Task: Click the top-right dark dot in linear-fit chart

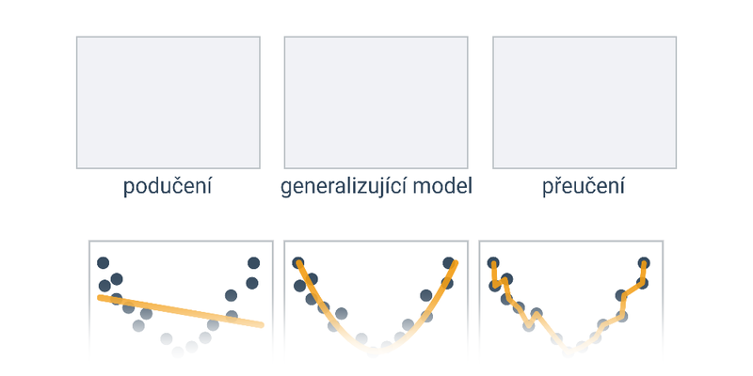Action: 253,263
